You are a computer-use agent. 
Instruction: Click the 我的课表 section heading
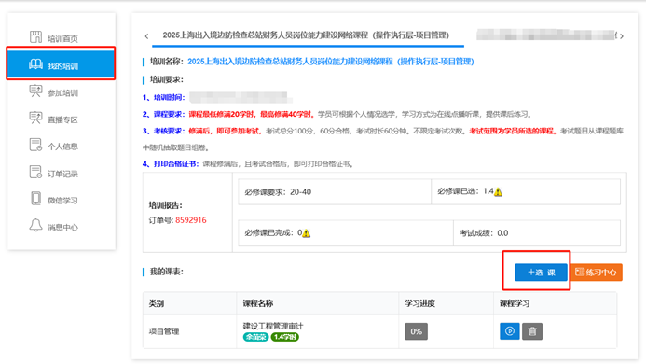click(x=167, y=272)
